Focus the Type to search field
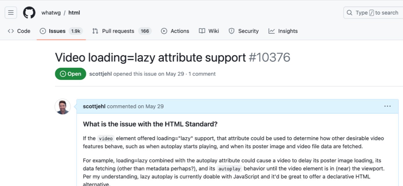 [373, 13]
